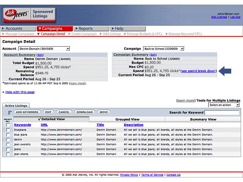Open the Campaigns menu
This screenshot has height=182, width=243.
pyautogui.click(x=55, y=29)
